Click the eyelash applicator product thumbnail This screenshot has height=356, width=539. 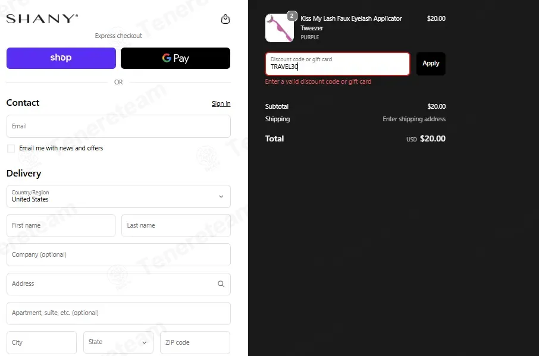pyautogui.click(x=280, y=28)
